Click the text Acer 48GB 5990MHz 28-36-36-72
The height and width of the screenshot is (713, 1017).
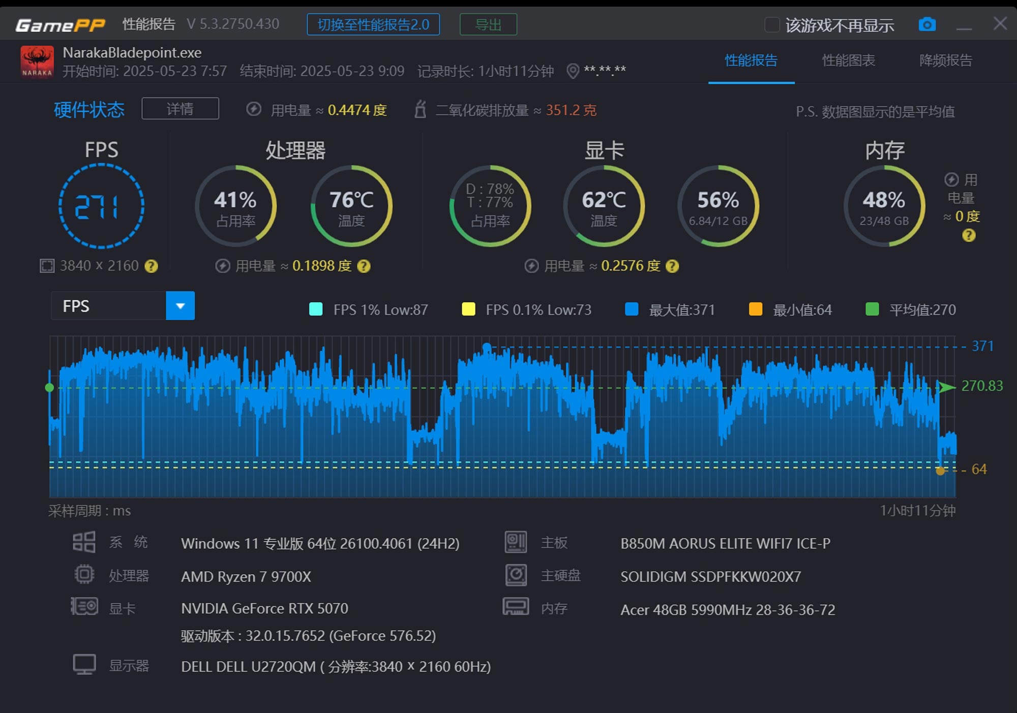click(x=728, y=609)
